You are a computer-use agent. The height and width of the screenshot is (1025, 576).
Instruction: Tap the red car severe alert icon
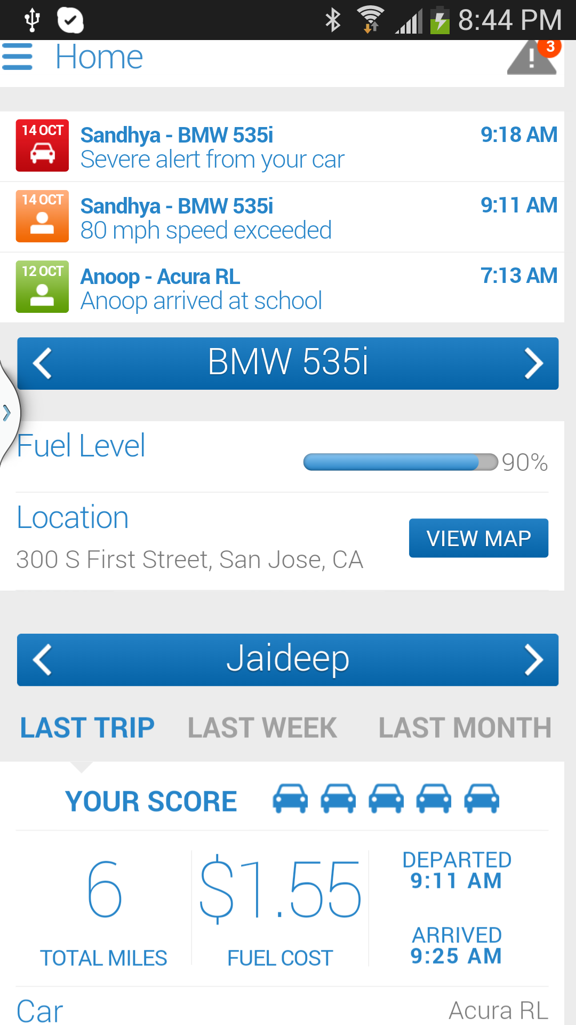[x=42, y=145]
